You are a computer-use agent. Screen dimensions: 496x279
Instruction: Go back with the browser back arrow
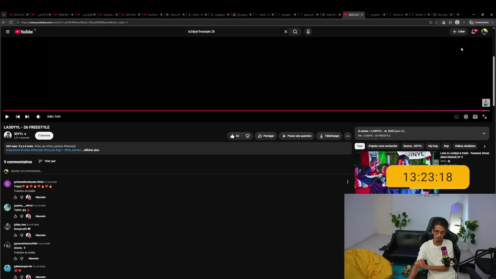click(4, 22)
